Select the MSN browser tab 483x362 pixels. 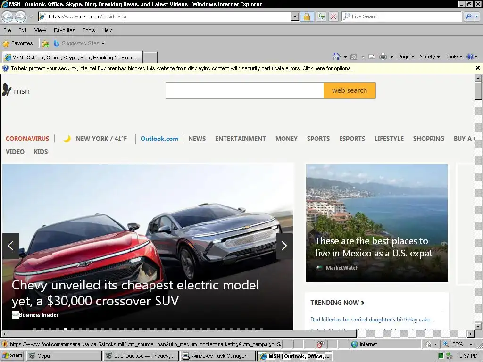click(72, 58)
